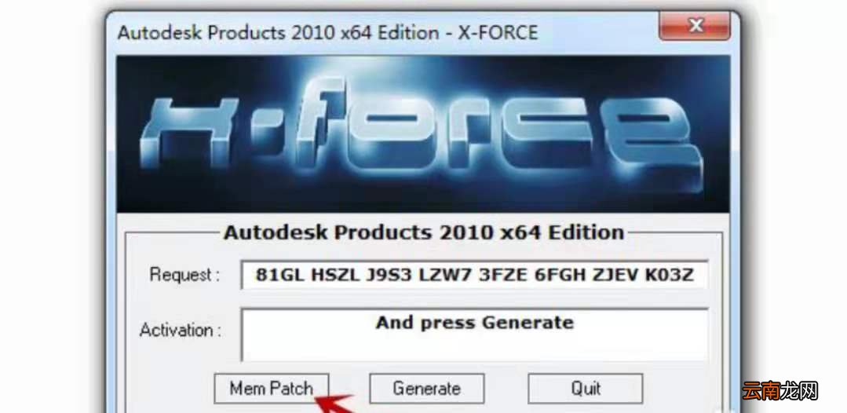Click the Mem Patch button
847x413 pixels.
[x=271, y=388]
